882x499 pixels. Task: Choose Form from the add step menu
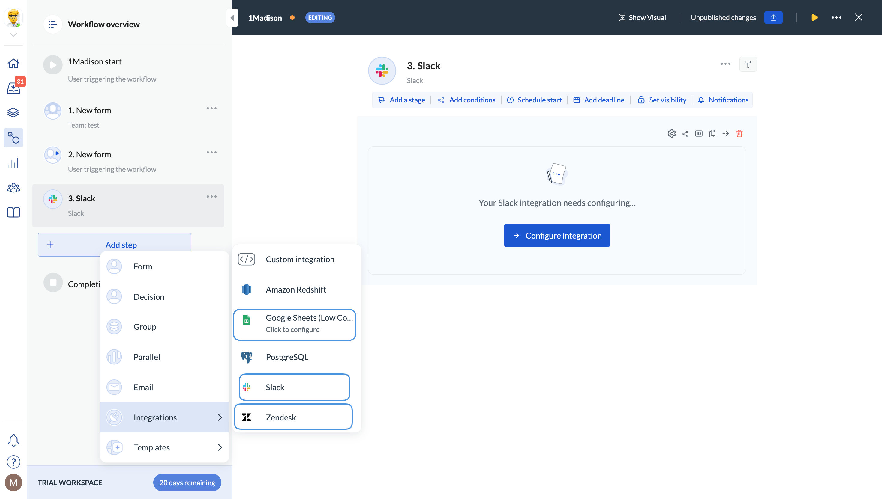[x=164, y=266]
